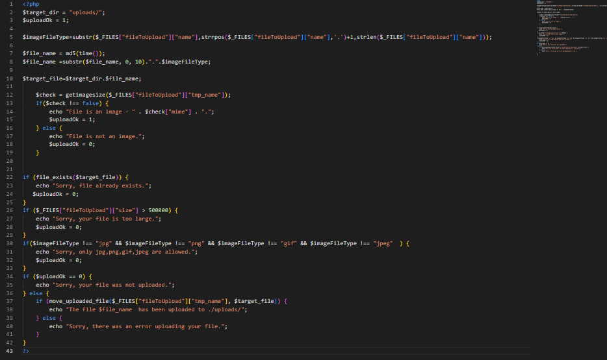Click the minimap code preview
The image size is (607, 360).
559,29
